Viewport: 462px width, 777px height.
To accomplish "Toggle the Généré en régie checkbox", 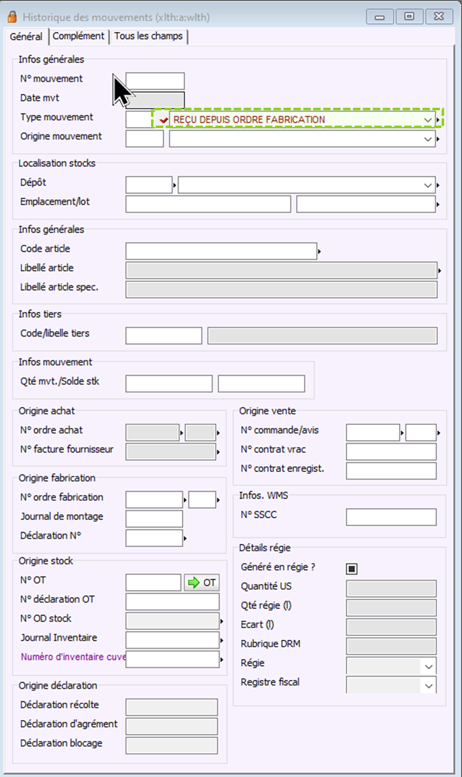I will tap(352, 569).
